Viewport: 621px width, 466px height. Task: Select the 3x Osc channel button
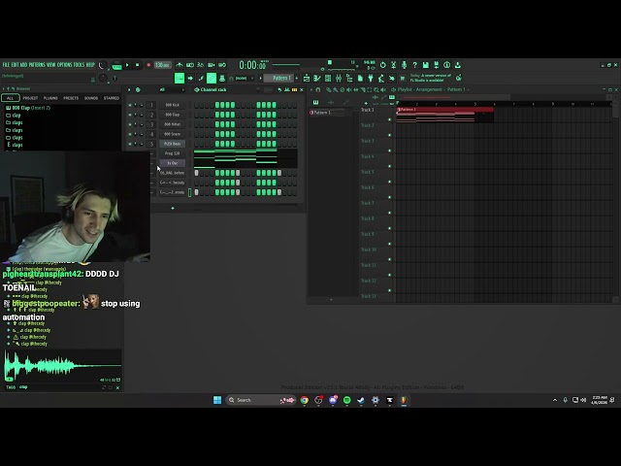[173, 163]
